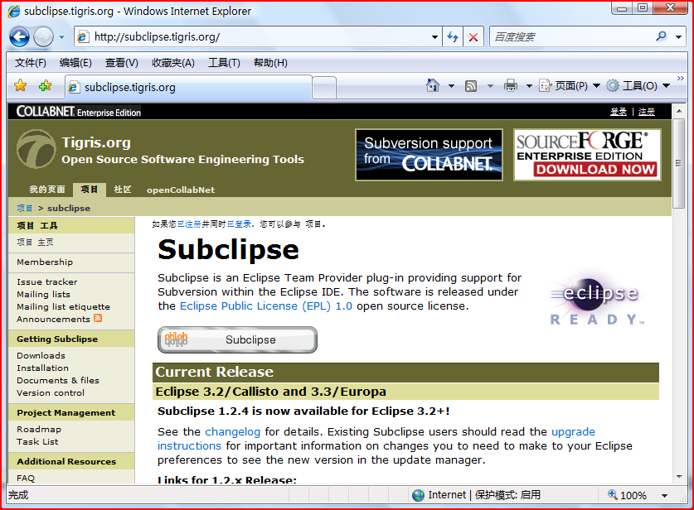Open the recent pages dropdown beside Forward
Image resolution: width=694 pixels, height=510 pixels.
pyautogui.click(x=61, y=37)
